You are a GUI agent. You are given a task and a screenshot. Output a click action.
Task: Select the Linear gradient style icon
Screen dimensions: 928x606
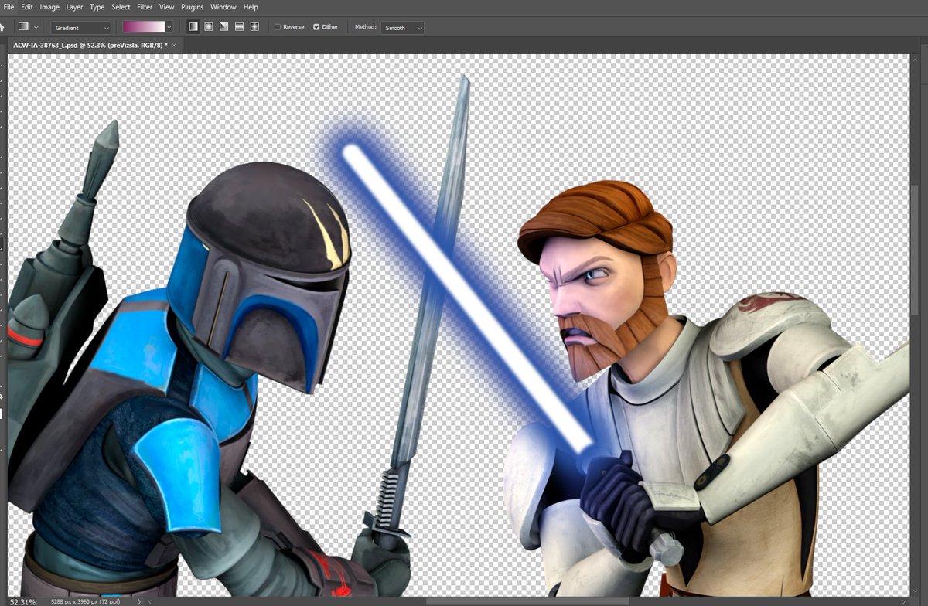coord(193,27)
